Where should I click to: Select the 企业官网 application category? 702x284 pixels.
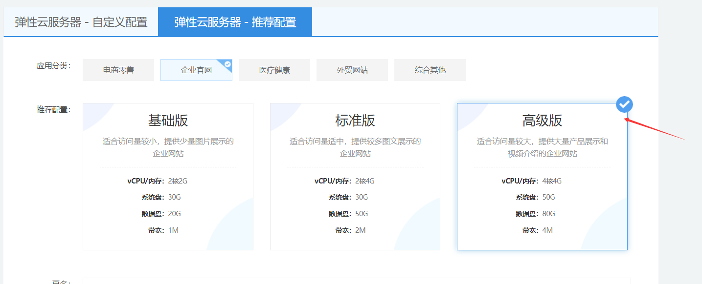(196, 70)
